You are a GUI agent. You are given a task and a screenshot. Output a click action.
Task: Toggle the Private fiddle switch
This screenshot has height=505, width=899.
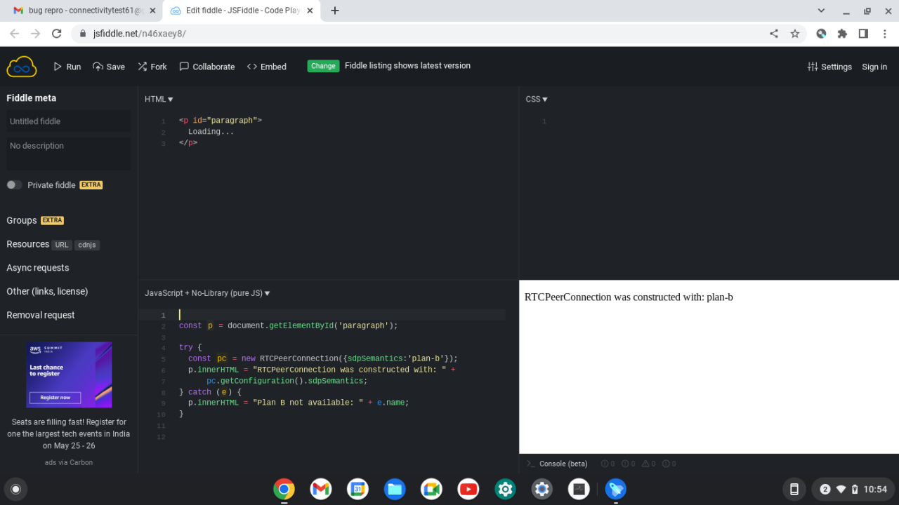(x=14, y=185)
